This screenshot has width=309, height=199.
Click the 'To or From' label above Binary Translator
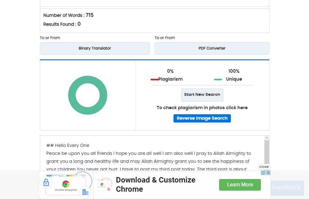[50, 38]
